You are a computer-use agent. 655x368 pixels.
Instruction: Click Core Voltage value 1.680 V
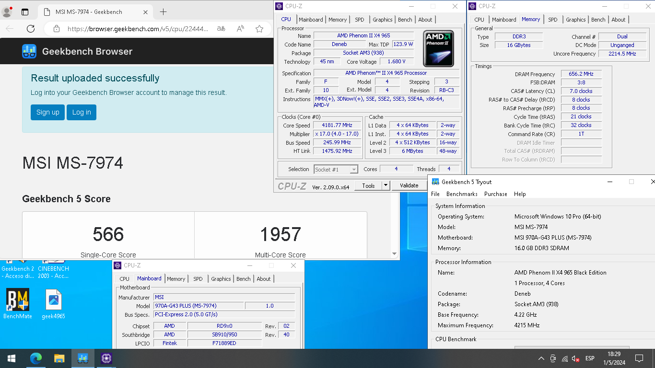(397, 61)
